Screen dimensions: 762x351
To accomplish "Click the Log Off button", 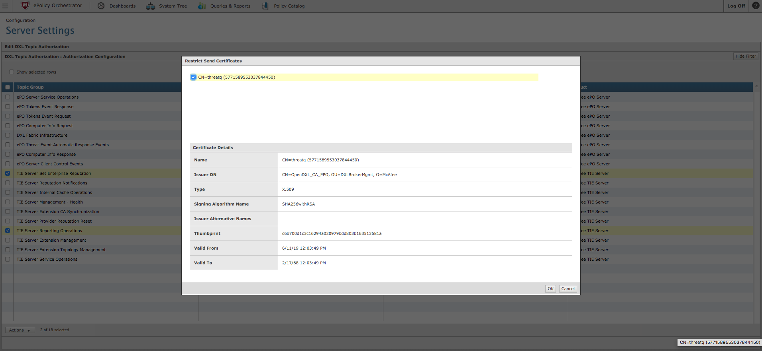I will [736, 6].
